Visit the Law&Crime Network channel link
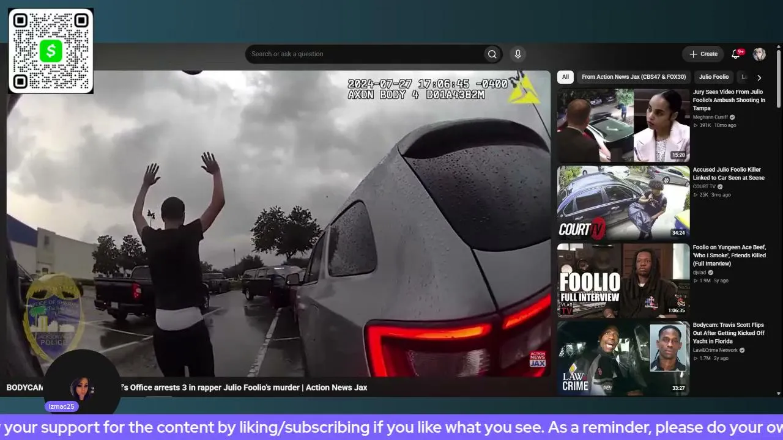 click(715, 350)
